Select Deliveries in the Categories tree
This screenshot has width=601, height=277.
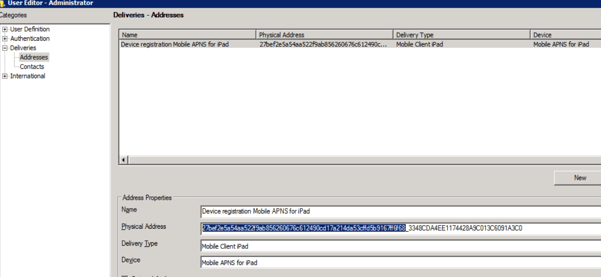[x=23, y=48]
